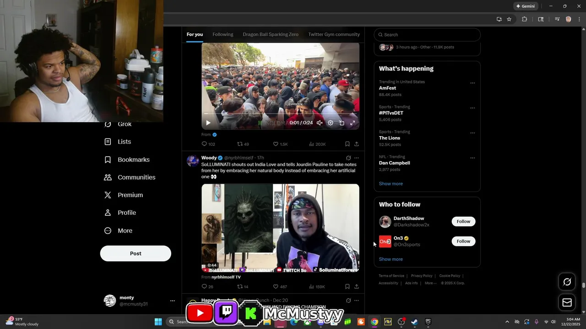This screenshot has width=586, height=329.
Task: Open Gemini in Chrome
Action: pos(526,6)
